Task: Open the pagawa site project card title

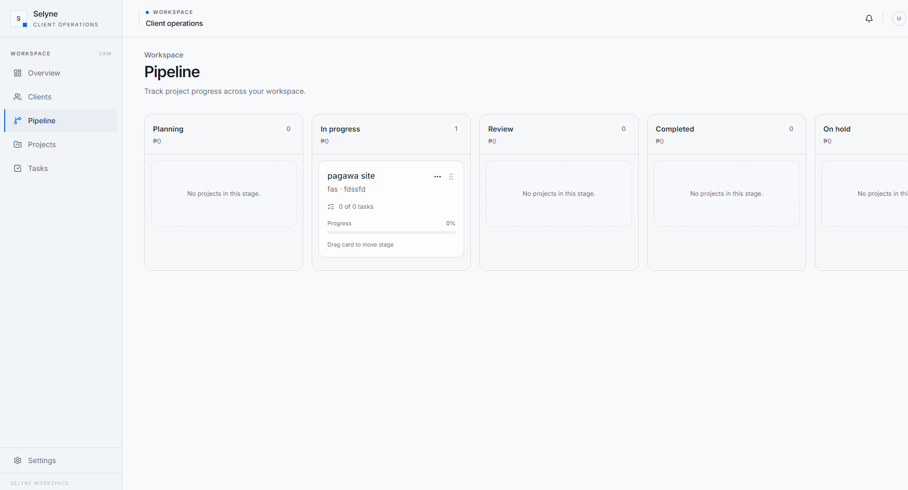Action: pyautogui.click(x=351, y=176)
